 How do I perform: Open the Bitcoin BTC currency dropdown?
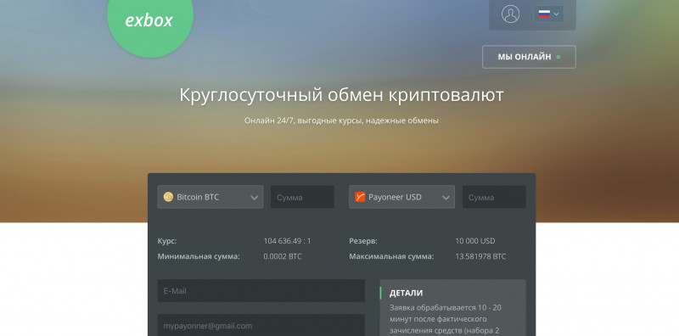[210, 197]
